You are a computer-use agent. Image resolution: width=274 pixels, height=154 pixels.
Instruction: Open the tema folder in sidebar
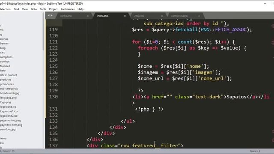tap(3, 139)
